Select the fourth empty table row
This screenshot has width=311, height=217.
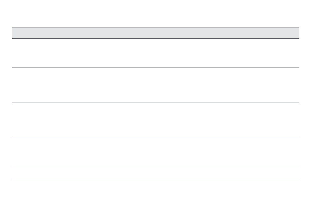[x=155, y=152]
